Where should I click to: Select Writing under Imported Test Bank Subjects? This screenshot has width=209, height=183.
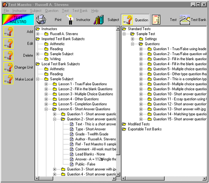(x=55, y=59)
